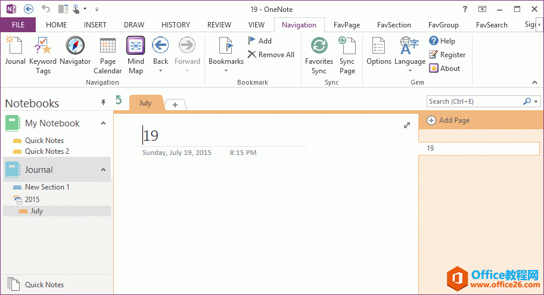The height and width of the screenshot is (295, 544).
Task: Toggle full page view expand arrow
Action: click(407, 125)
